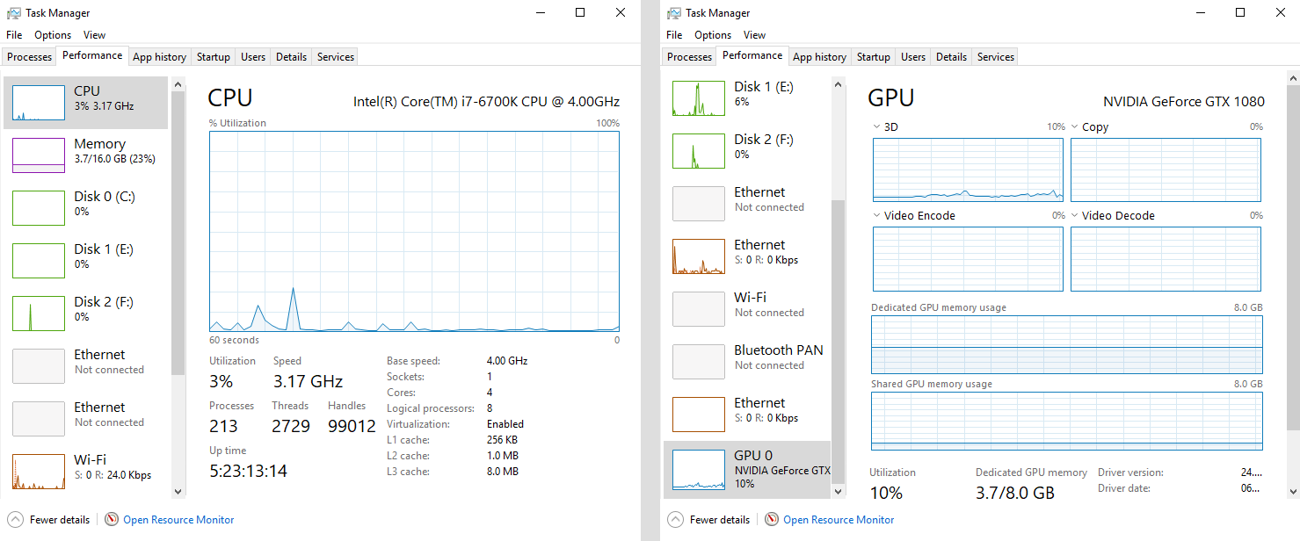Image resolution: width=1300 pixels, height=541 pixels.
Task: Click Video Decode graph in GPU panel
Action: click(1166, 258)
